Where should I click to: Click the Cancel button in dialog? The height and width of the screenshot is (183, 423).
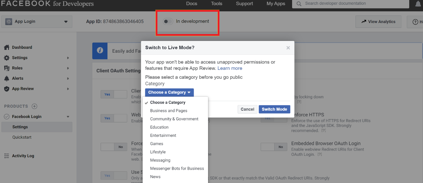247,109
